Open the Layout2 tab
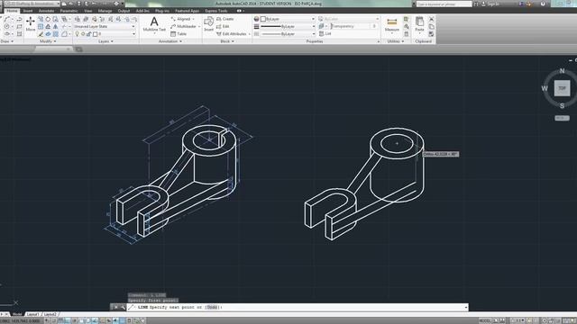Screen dimensions: 577x324 50,314
